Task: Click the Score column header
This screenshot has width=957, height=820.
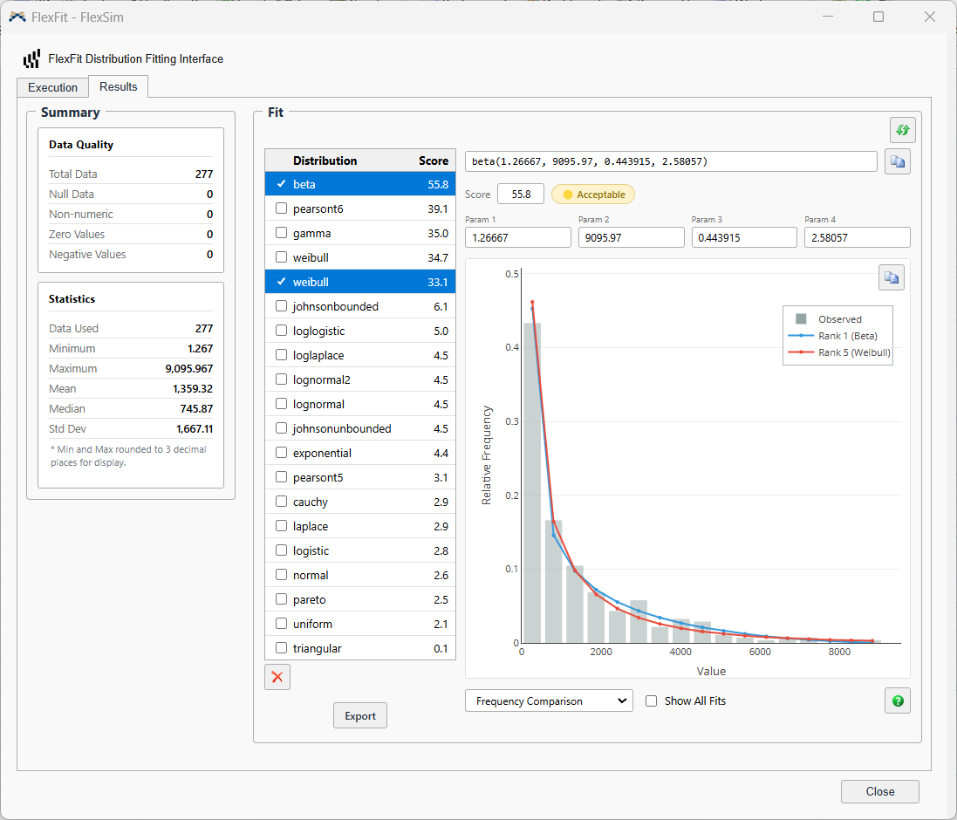Action: click(434, 161)
